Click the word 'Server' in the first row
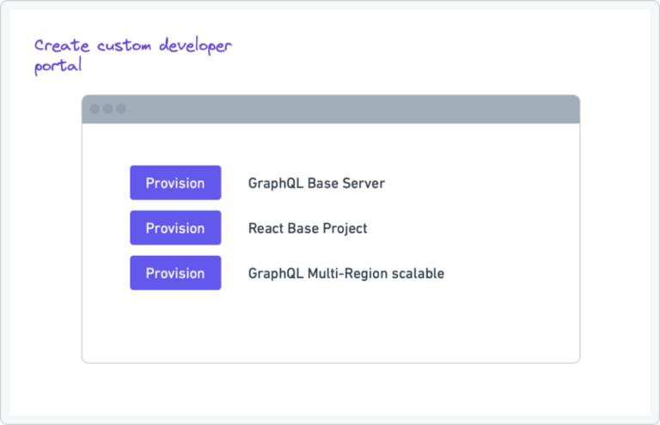Viewport: 660px width, 425px height. tap(364, 183)
